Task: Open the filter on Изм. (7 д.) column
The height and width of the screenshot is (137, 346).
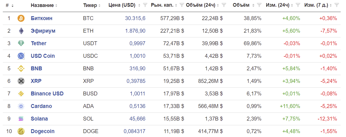Action: pyautogui.click(x=337, y=5)
